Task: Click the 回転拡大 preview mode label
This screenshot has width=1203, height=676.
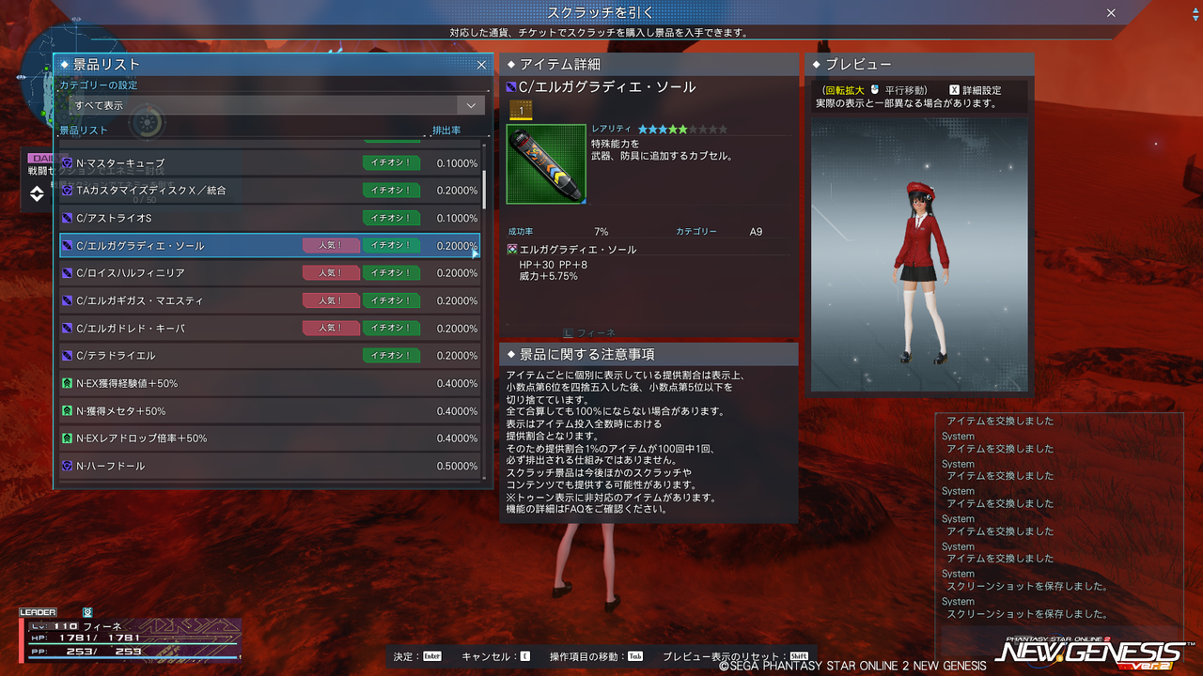Action: [x=846, y=90]
